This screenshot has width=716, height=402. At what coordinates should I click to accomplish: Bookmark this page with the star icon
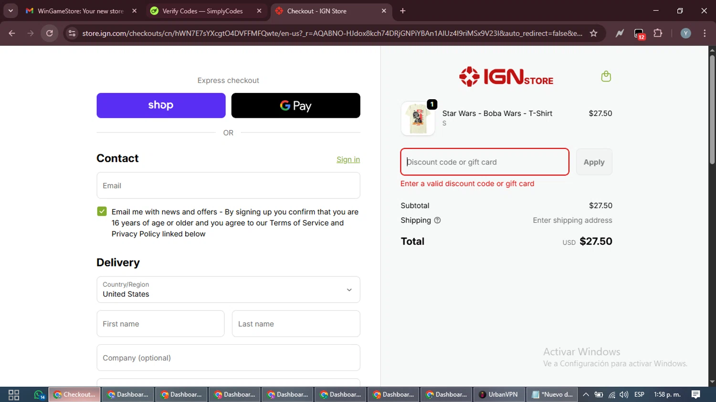pyautogui.click(x=594, y=33)
